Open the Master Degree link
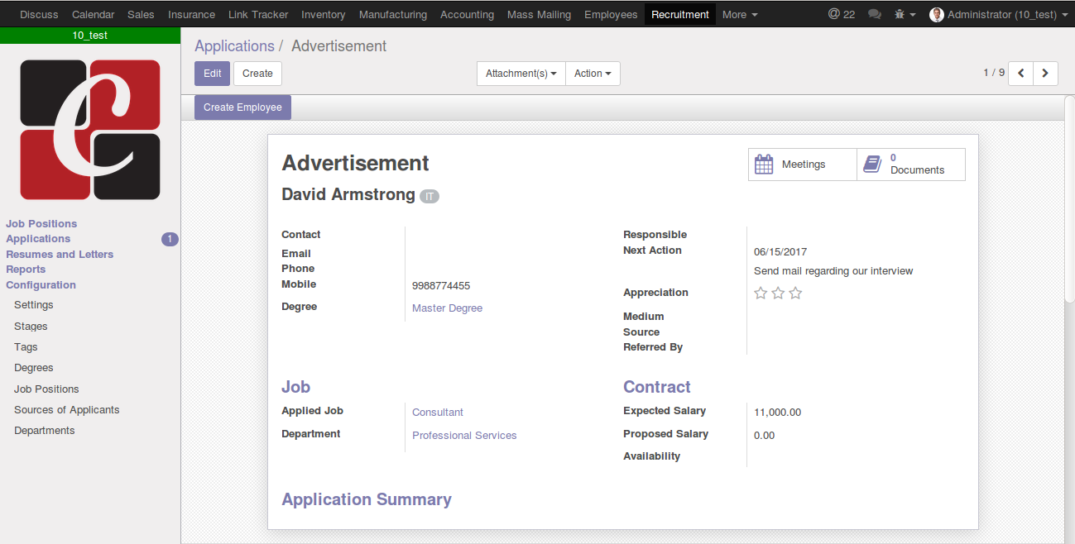This screenshot has width=1075, height=544. tap(447, 308)
